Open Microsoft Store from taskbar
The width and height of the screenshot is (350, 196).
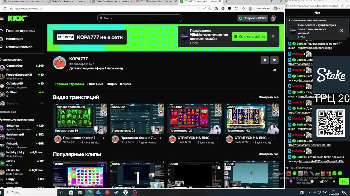(x=71, y=192)
